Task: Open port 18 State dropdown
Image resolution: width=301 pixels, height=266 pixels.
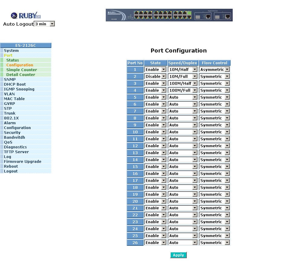Action: click(x=155, y=187)
